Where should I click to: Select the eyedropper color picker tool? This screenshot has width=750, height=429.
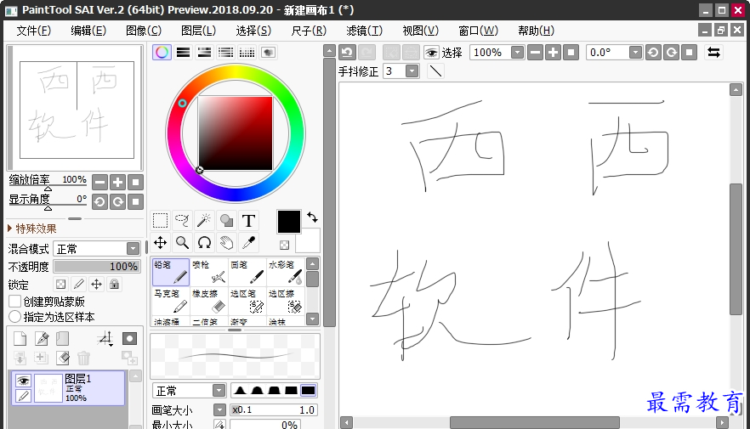(248, 243)
